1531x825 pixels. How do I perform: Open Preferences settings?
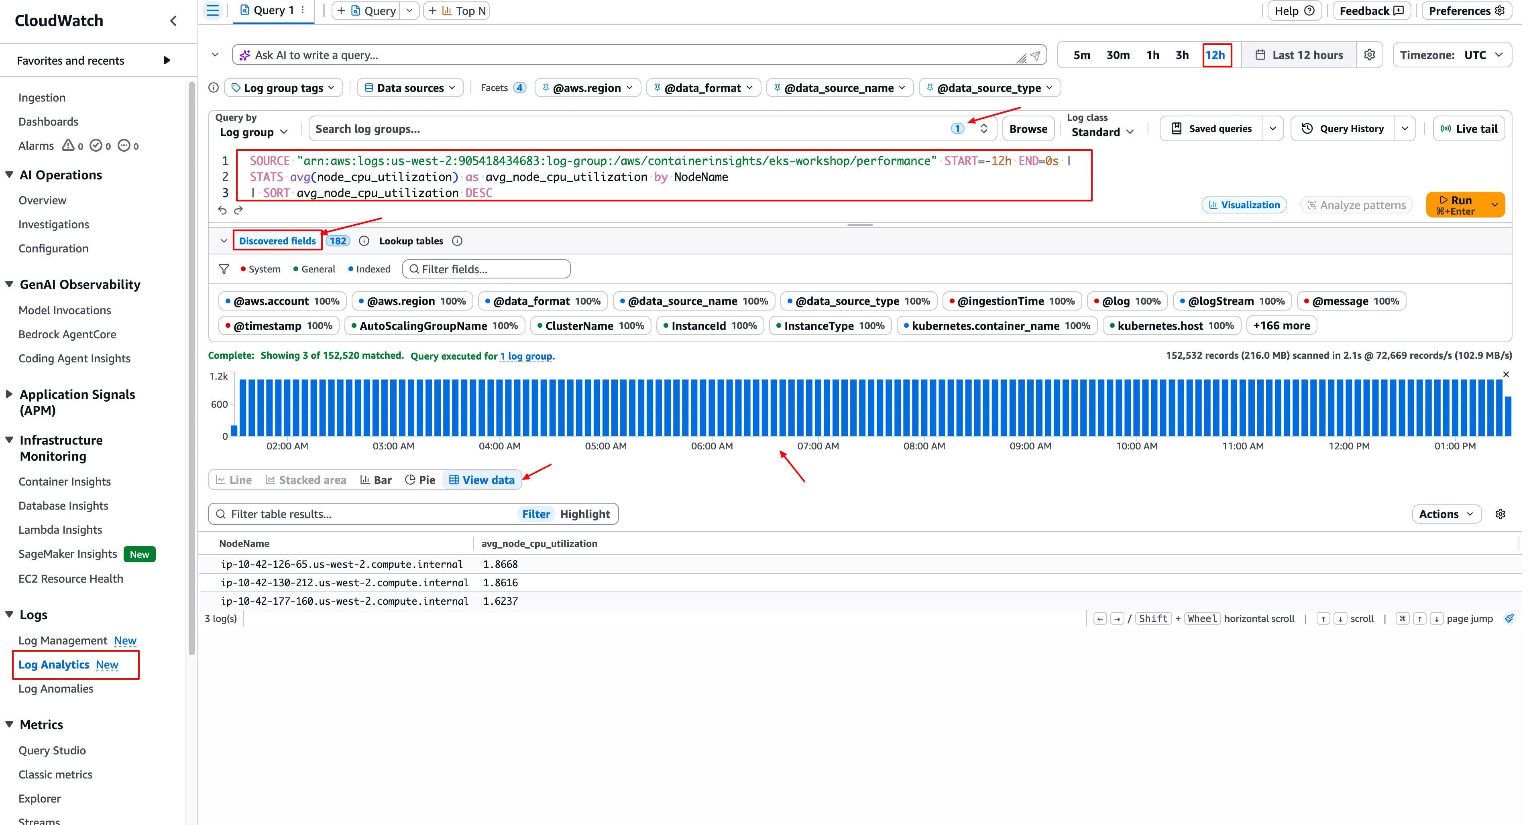(1466, 11)
